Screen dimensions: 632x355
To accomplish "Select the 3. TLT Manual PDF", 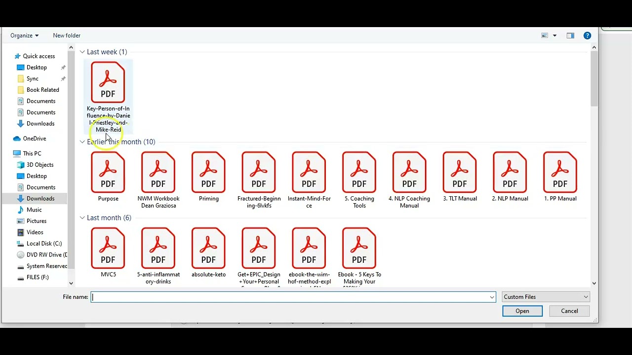I will point(460,177).
